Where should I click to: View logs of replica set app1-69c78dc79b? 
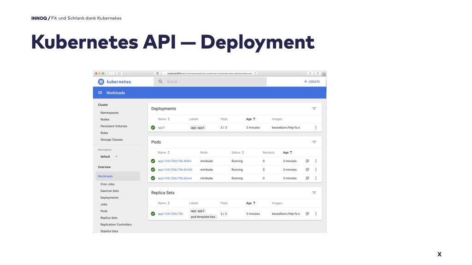[x=307, y=214]
